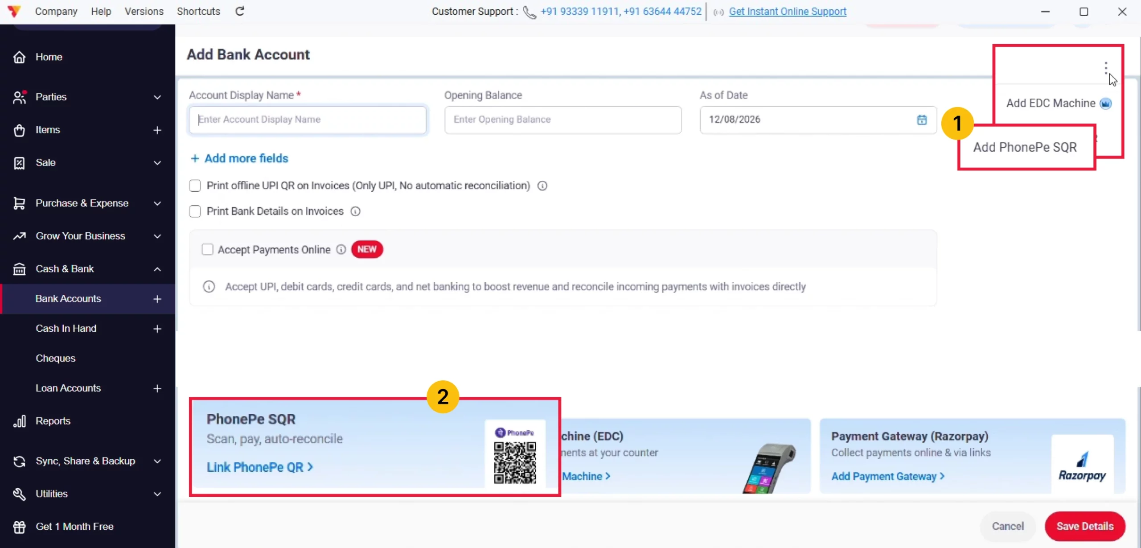Select Add PhonePe SQR menu option
The width and height of the screenshot is (1141, 548).
1025,147
